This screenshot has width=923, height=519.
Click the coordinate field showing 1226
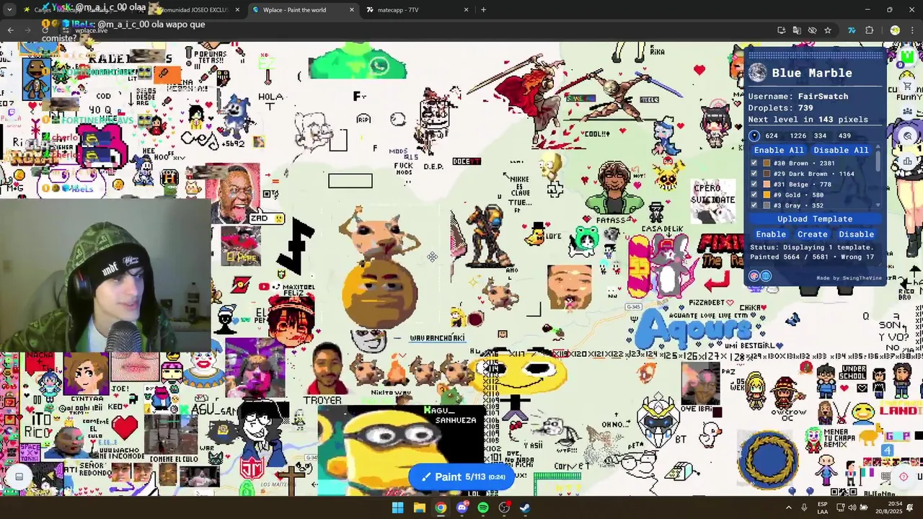click(798, 136)
